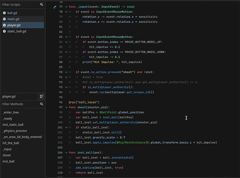Image resolution: width=240 pixels, height=178 pixels.
Task: Click the $BallPoint node reference on line 98
Action: pyautogui.click(x=108, y=112)
